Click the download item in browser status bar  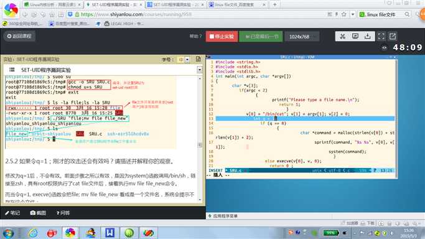point(368,223)
